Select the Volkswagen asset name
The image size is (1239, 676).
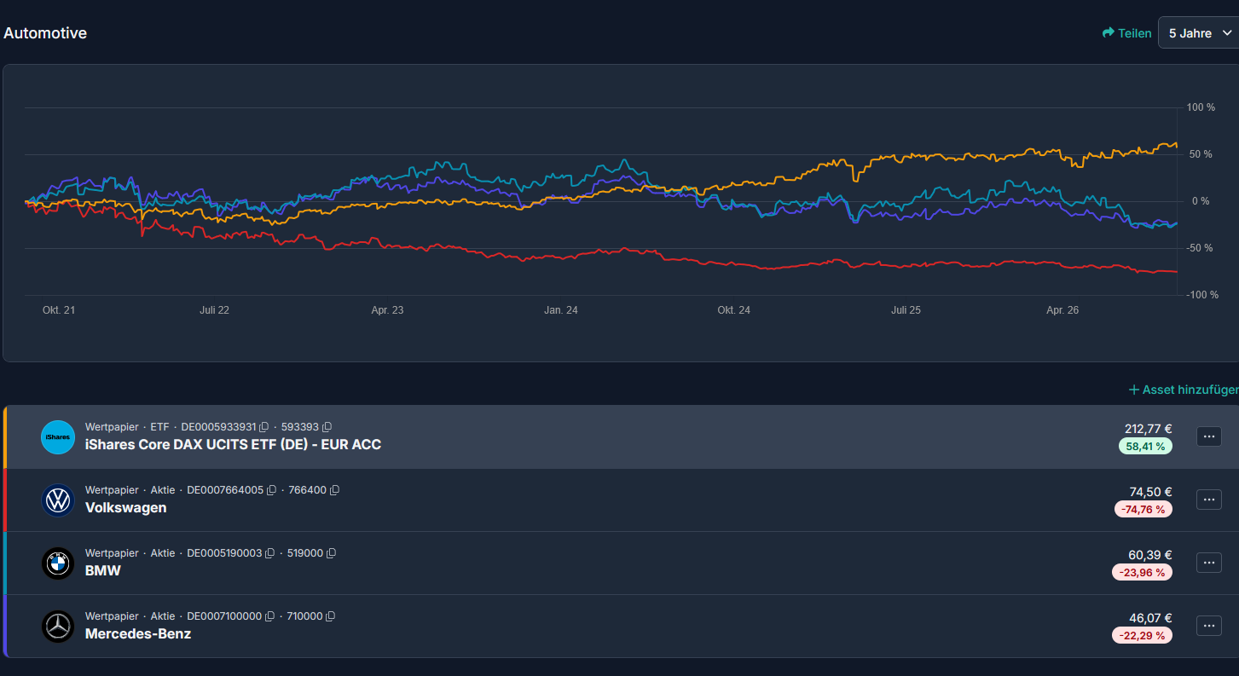click(125, 507)
